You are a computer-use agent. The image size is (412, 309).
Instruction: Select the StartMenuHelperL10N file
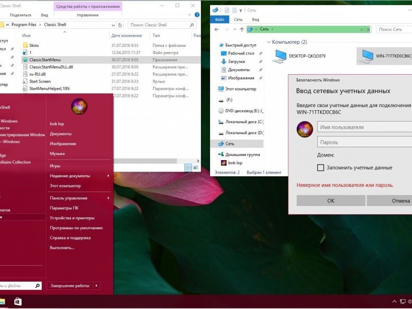click(x=49, y=89)
